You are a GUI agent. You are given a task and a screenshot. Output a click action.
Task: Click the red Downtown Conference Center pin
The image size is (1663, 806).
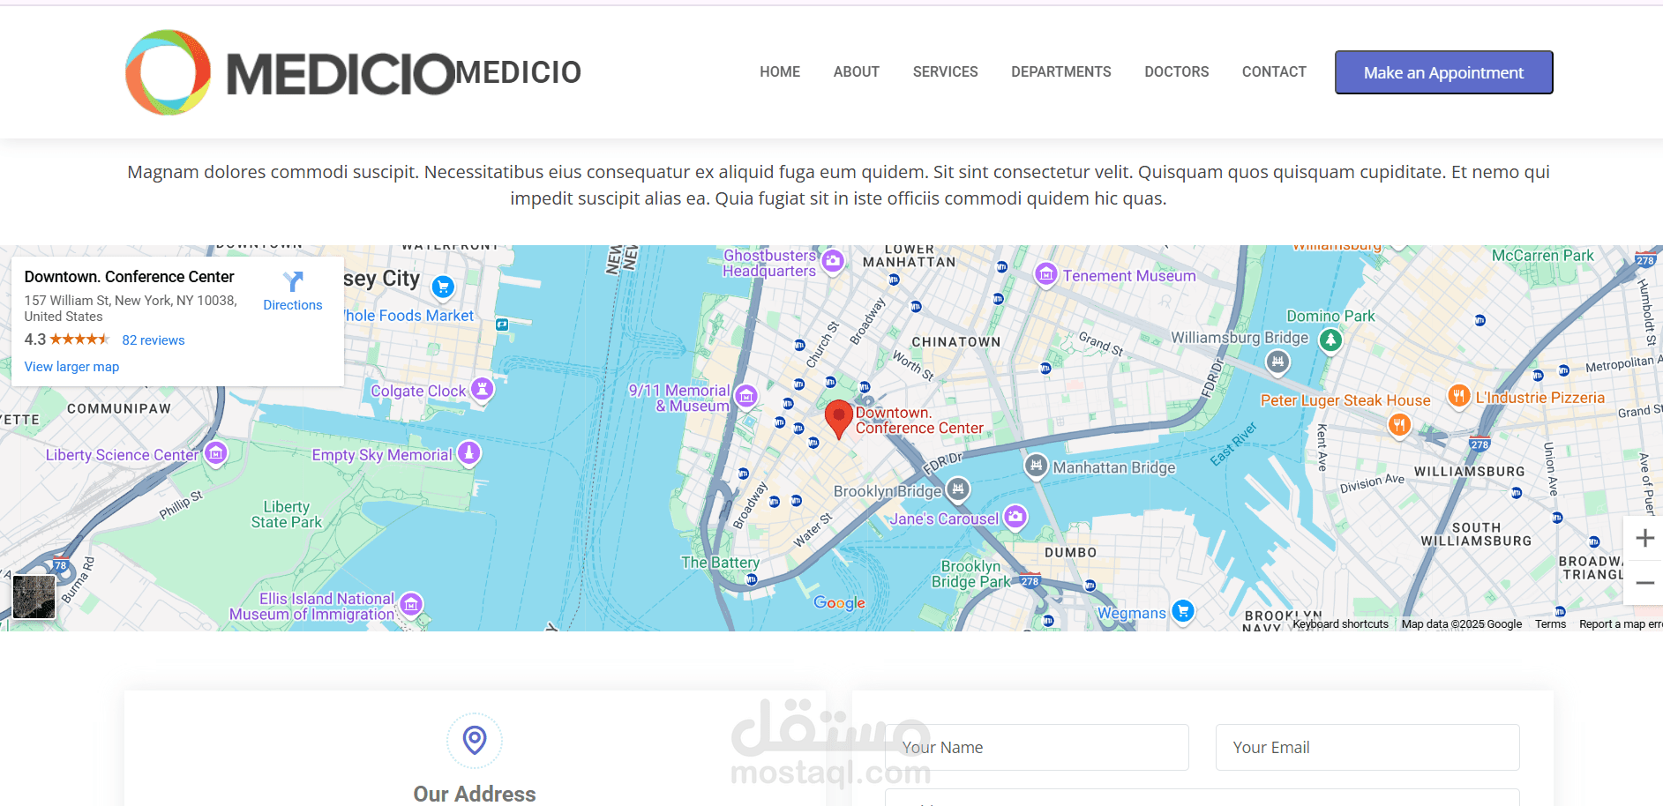838,419
